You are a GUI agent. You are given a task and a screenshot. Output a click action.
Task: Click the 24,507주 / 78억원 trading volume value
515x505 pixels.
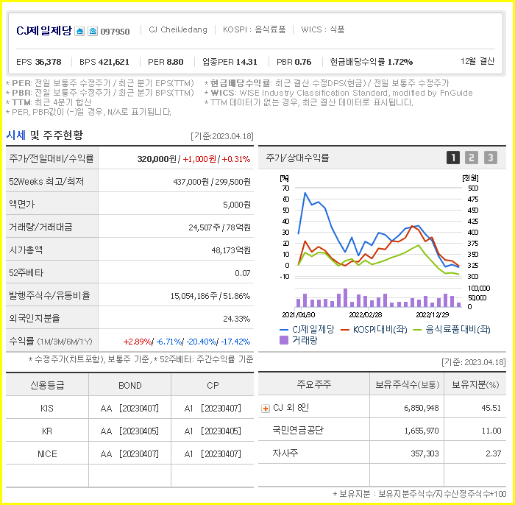coord(220,227)
